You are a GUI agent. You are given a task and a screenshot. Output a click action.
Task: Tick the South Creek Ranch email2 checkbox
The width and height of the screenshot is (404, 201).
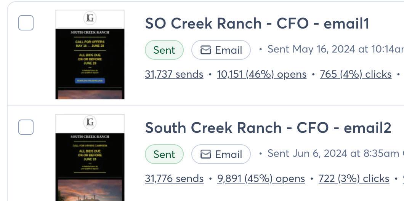coord(26,127)
